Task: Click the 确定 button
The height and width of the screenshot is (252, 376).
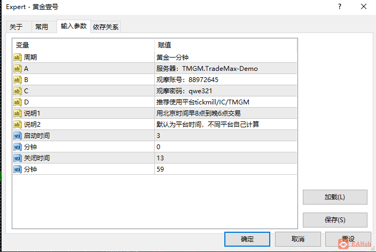Action: 247,239
